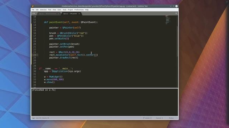Open the Preferences menu

(79, 10)
